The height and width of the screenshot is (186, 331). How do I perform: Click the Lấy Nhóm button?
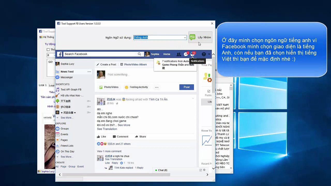click(200, 37)
